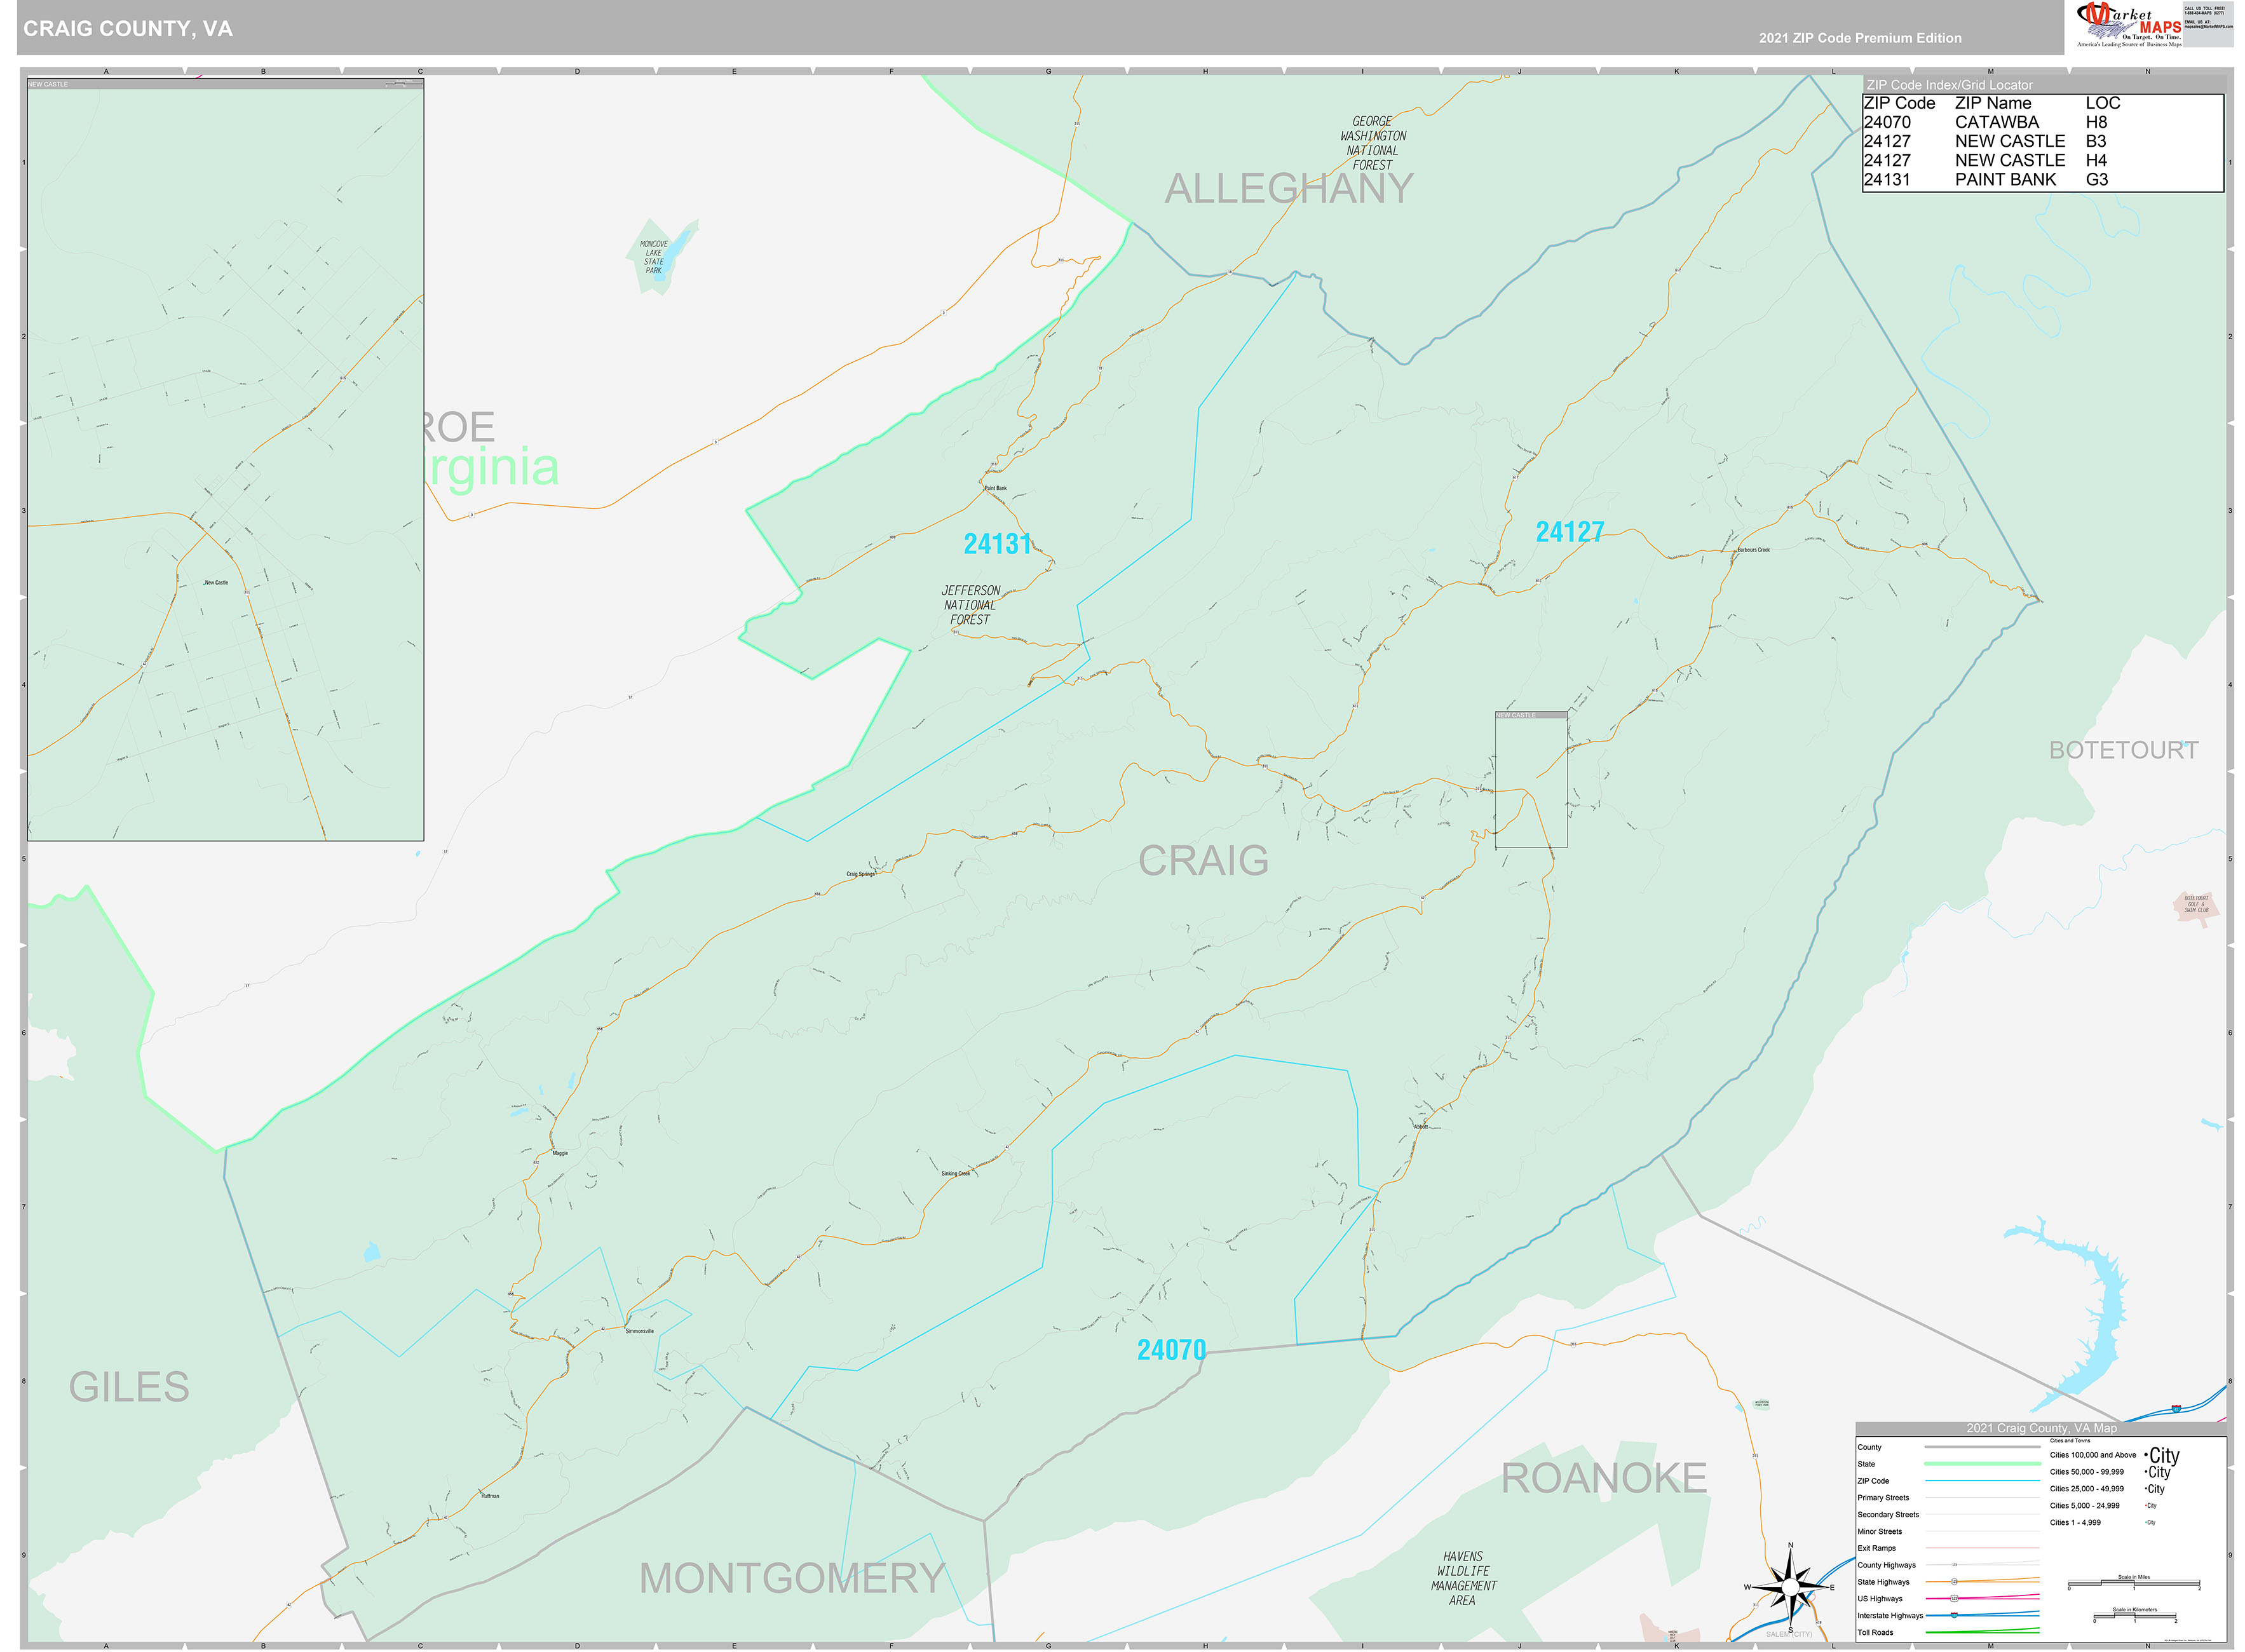Click the State Highways oval icon in legend
Viewport: 2245px width, 1652px height.
[x=1954, y=1582]
